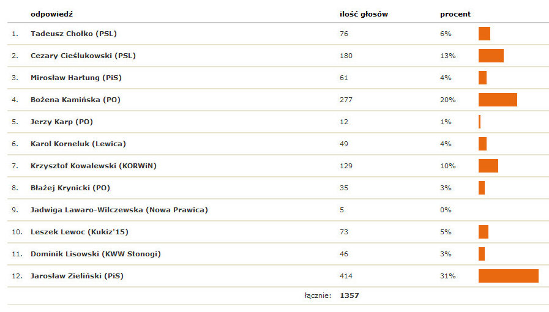Click the "ilość głosów" column header
Viewport: 549px width, 312px height.
[364, 13]
